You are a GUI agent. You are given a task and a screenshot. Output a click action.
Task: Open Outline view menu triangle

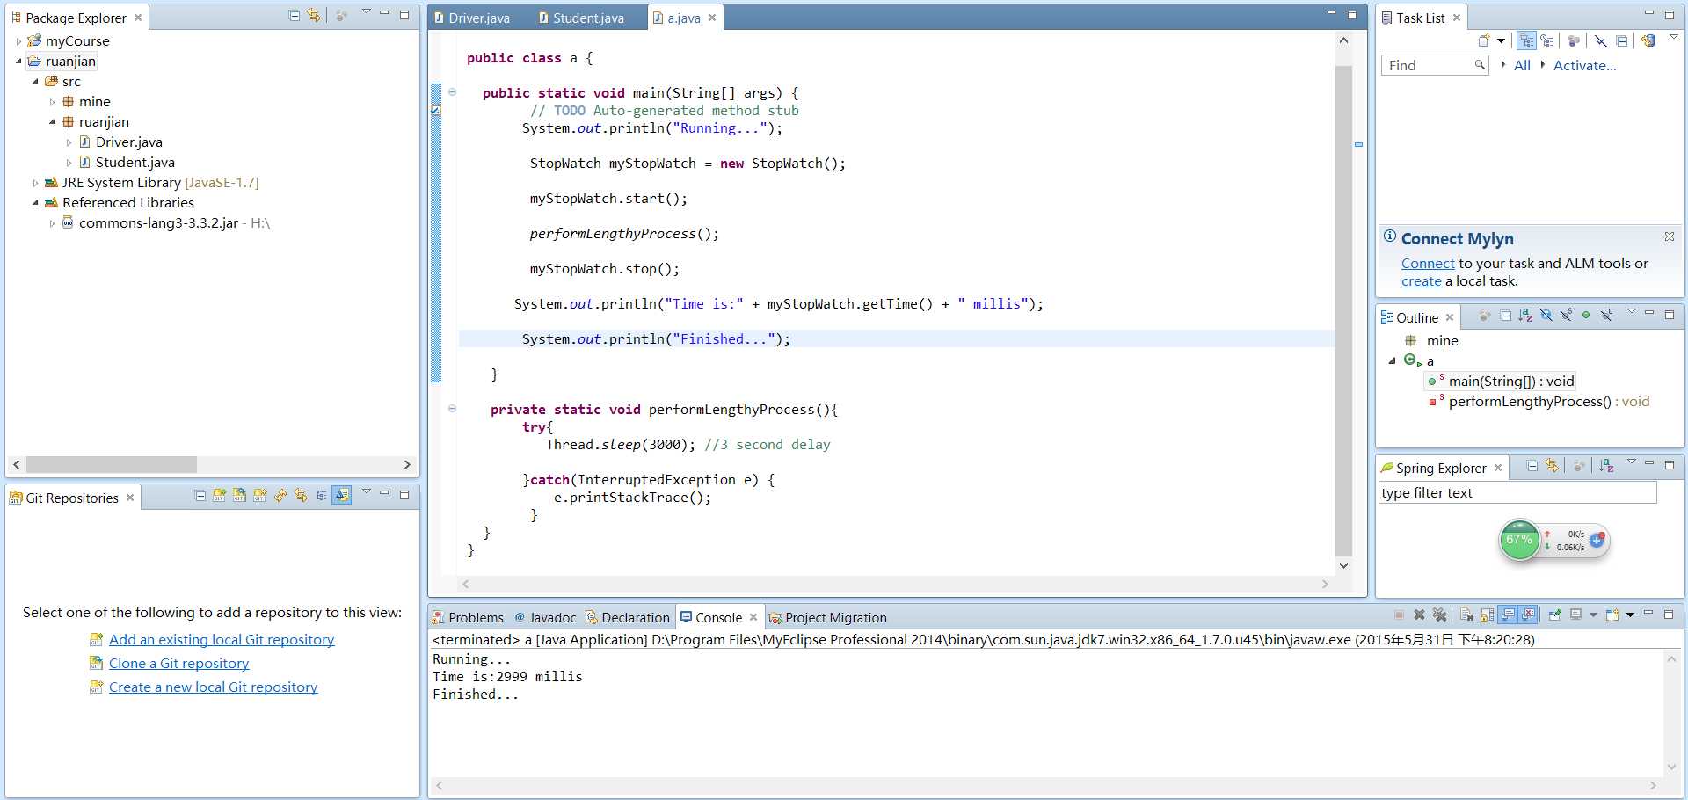coord(1632,311)
